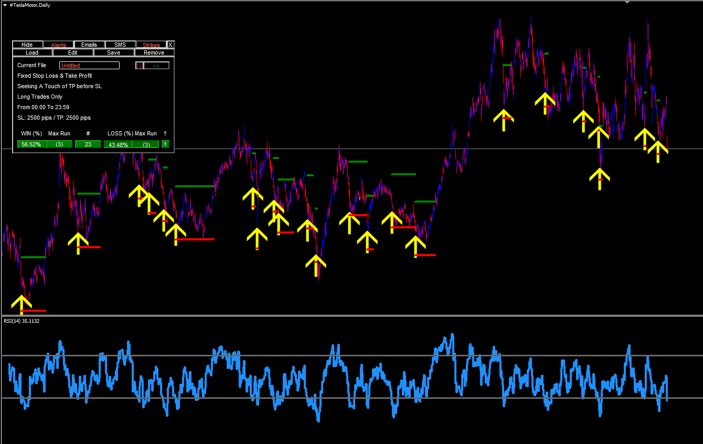Select the 23 trade count cell

(x=88, y=144)
